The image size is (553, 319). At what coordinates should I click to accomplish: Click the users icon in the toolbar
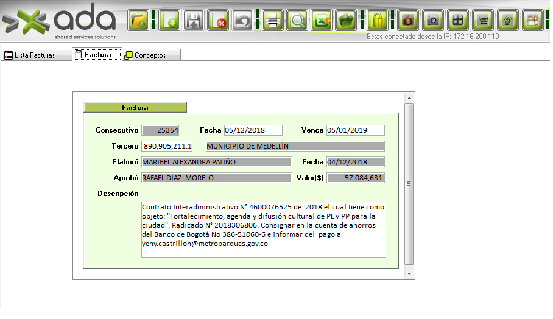533,21
